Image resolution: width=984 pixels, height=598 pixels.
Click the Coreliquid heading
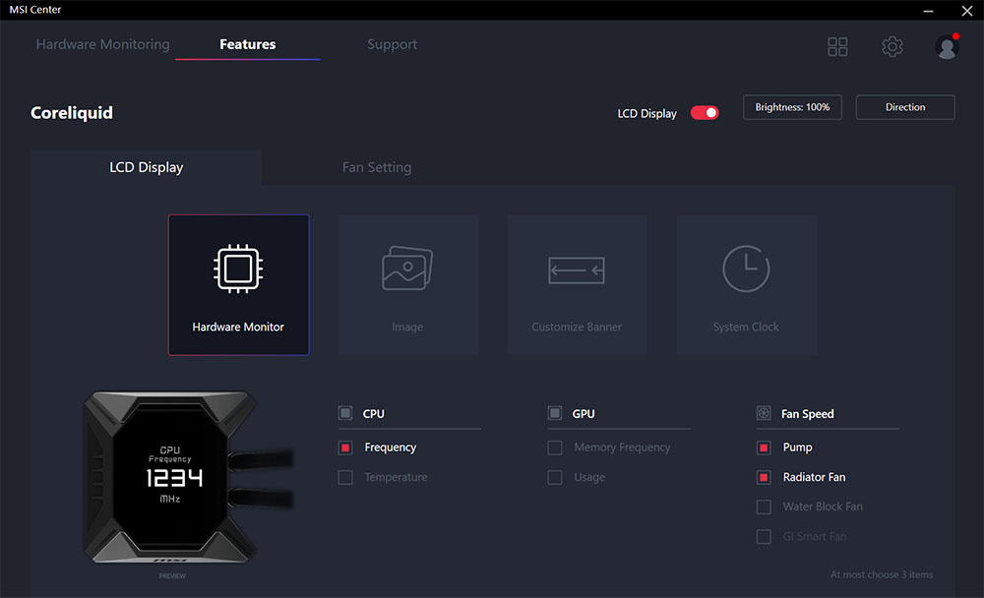coord(72,113)
